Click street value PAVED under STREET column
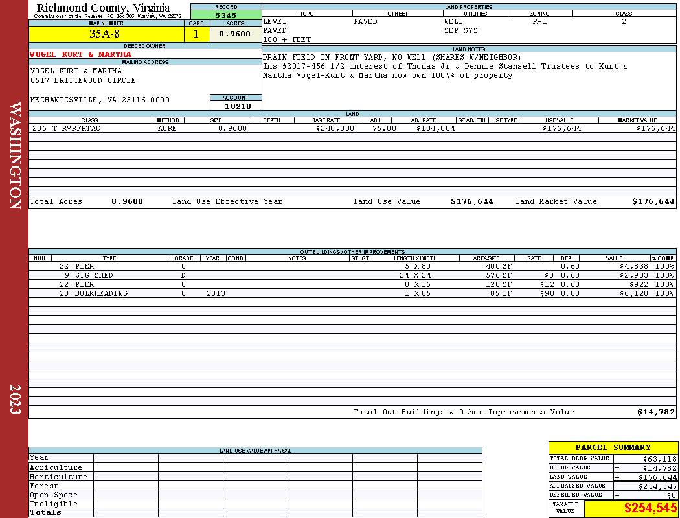This screenshot has width=680, height=518. coord(365,21)
